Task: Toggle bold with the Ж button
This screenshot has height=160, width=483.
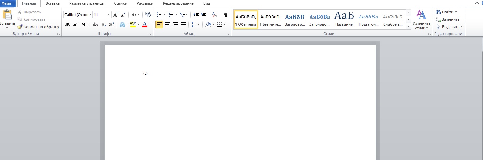Action: [67, 24]
